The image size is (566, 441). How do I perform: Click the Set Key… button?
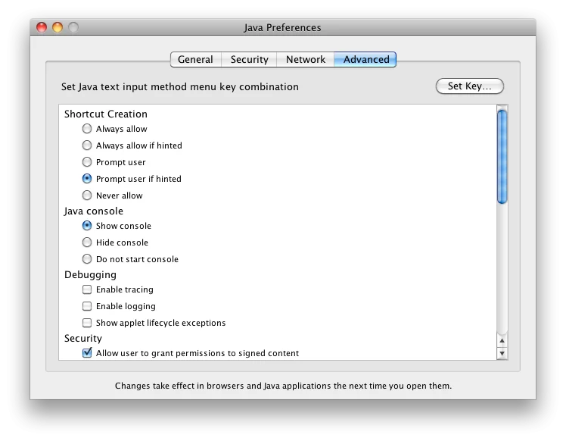[469, 86]
